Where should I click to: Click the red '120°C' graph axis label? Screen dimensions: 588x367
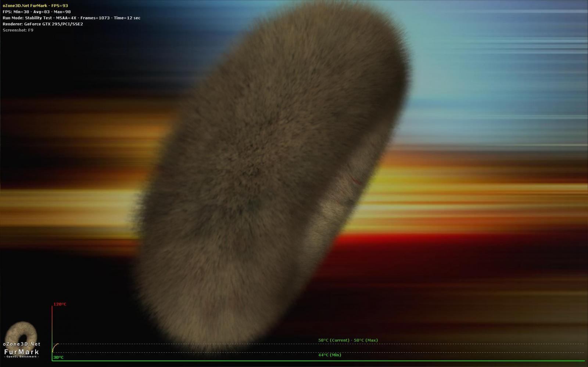click(60, 304)
